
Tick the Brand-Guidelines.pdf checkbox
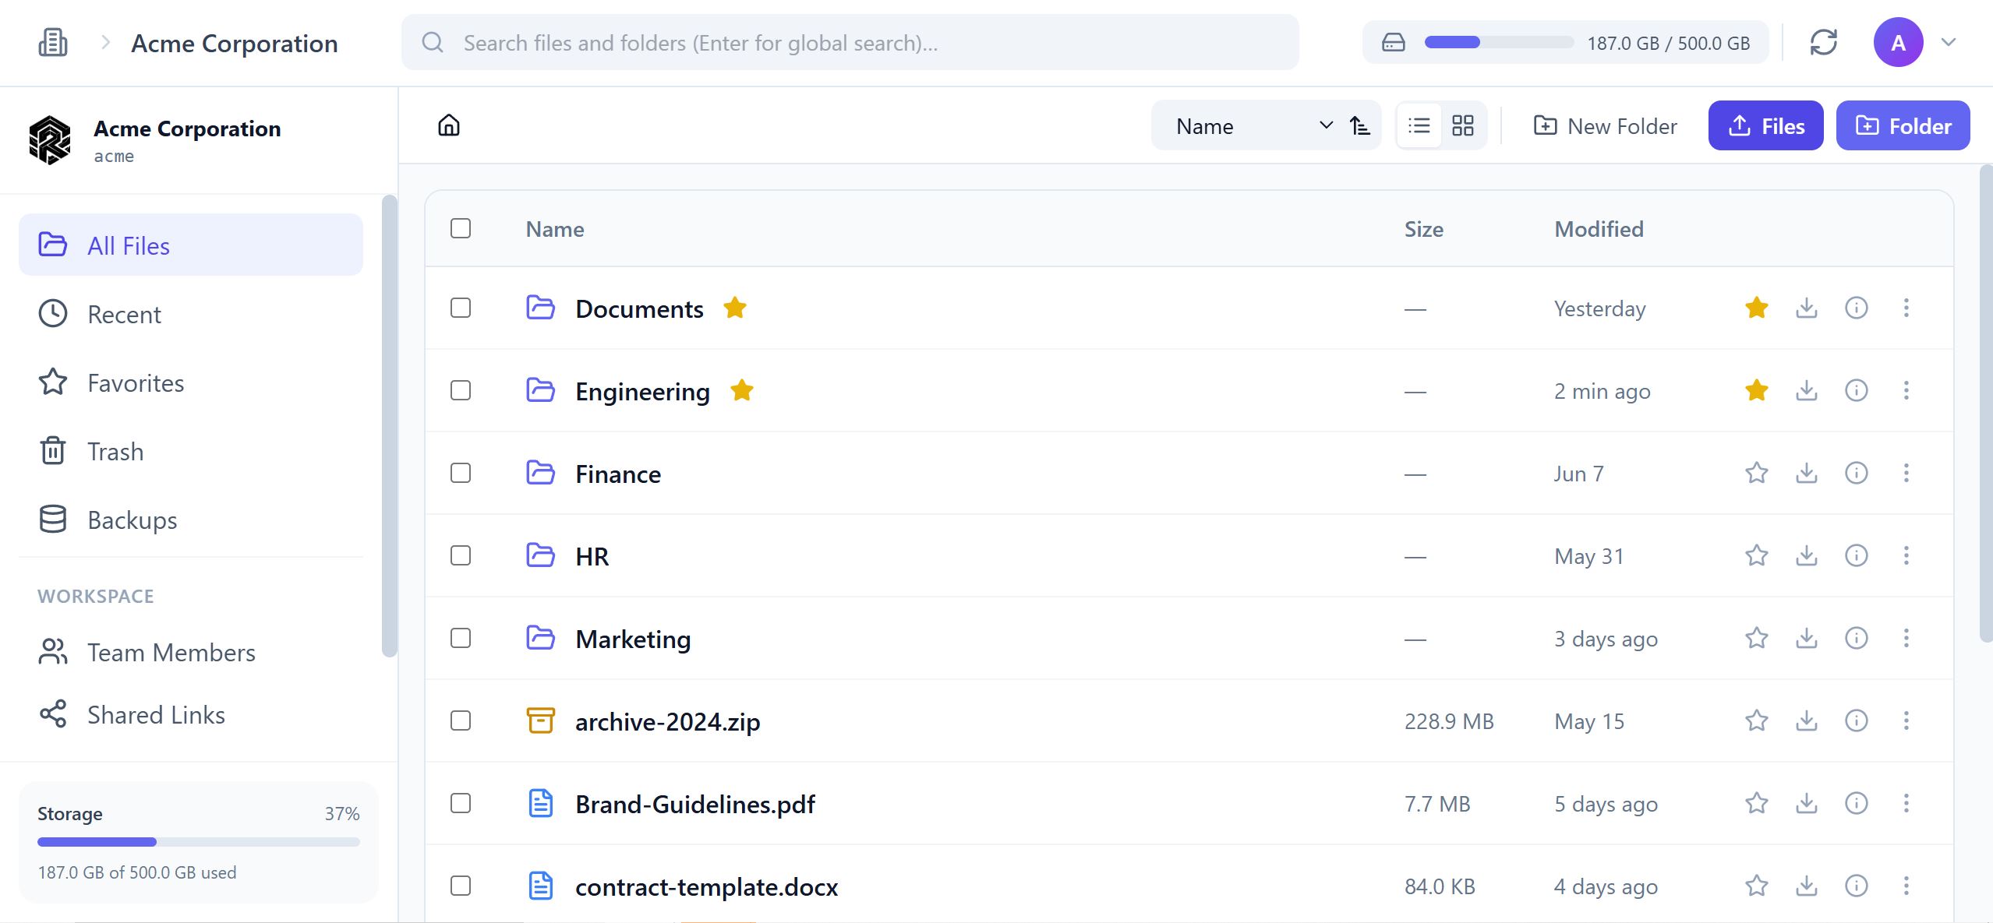coord(461,803)
